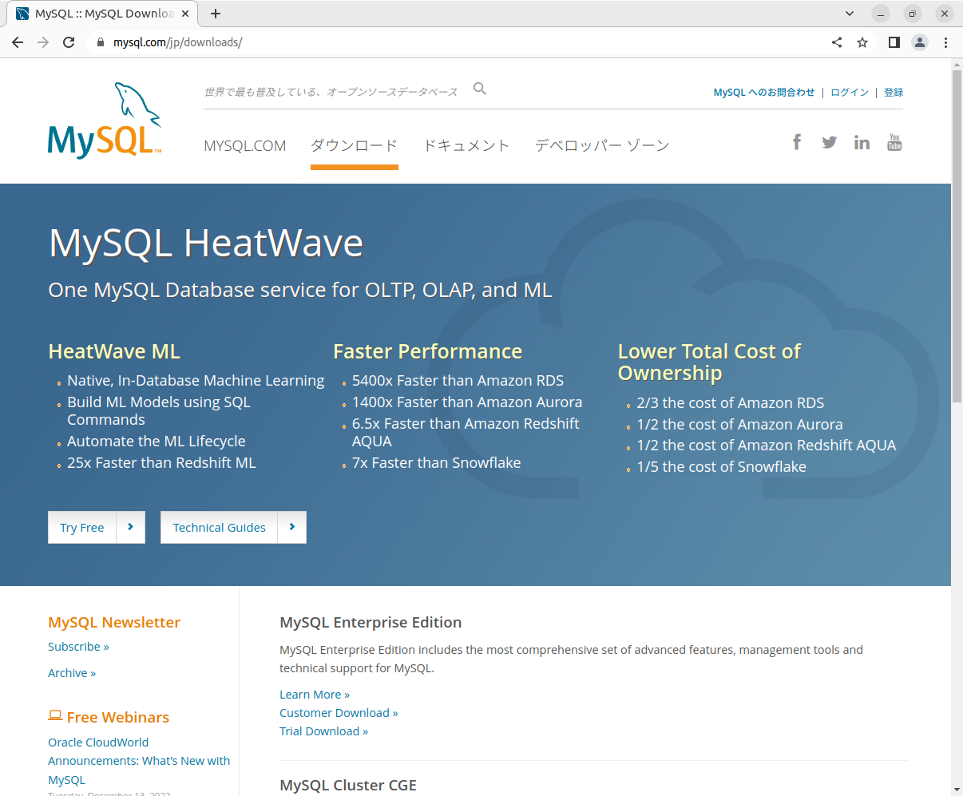
Task: Close the MySQL Downloads tab
Action: coord(185,14)
